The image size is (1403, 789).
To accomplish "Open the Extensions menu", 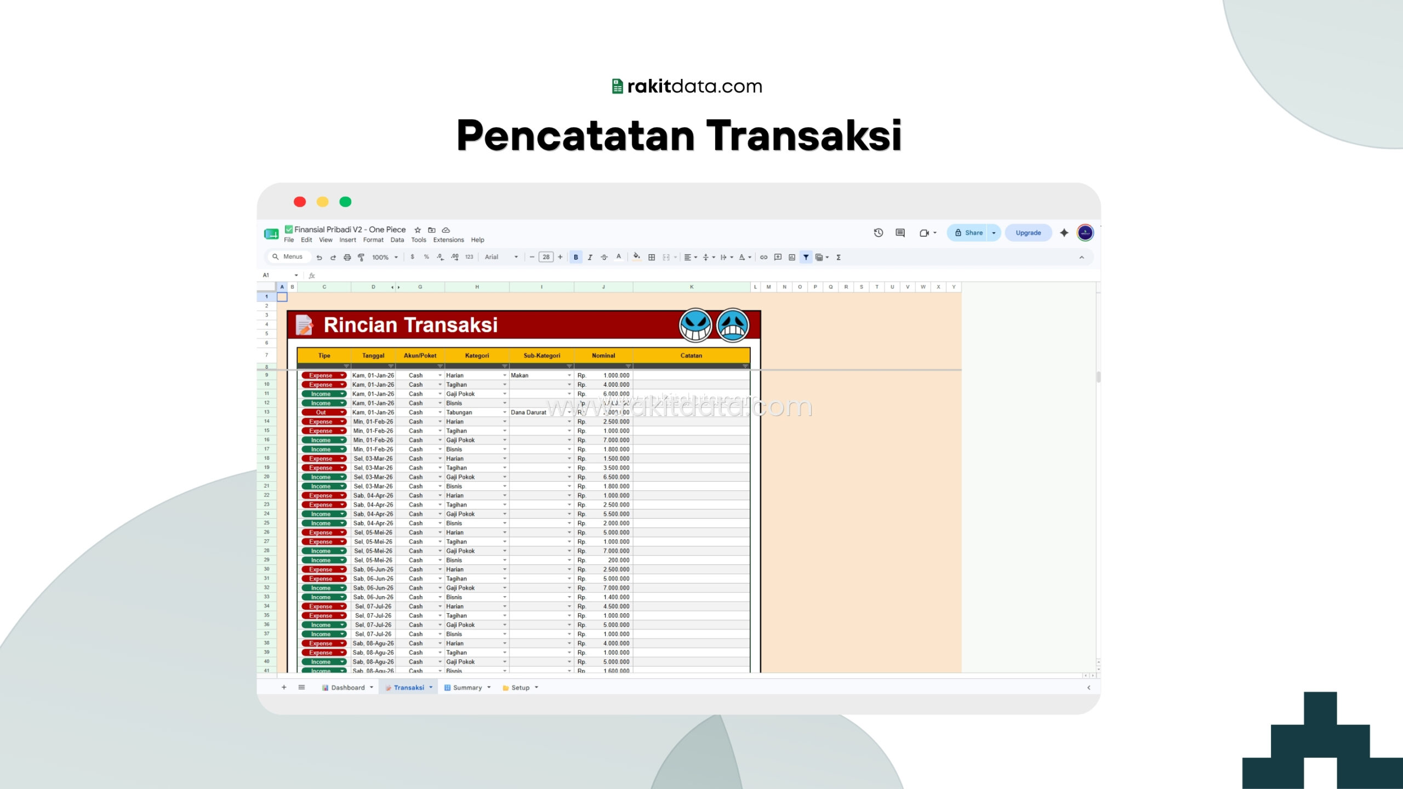I will 448,240.
